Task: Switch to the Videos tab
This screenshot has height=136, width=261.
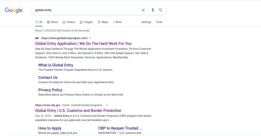Action: tap(69, 22)
